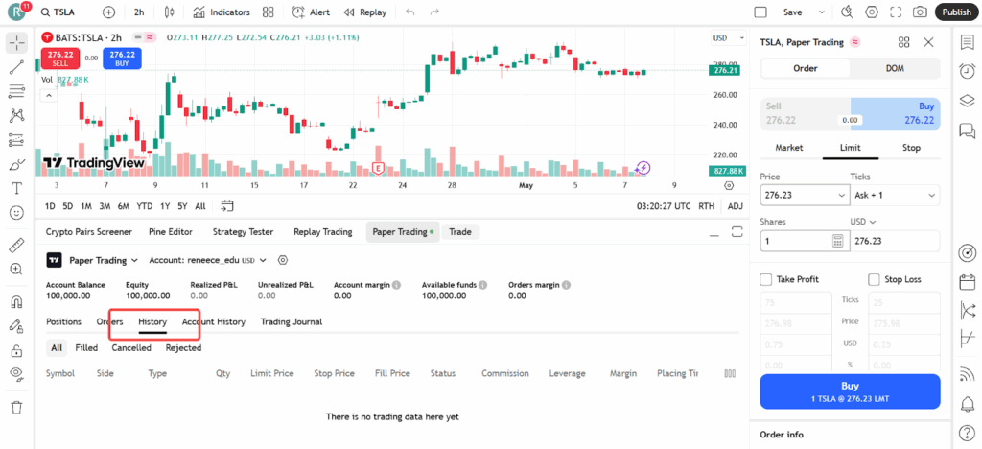Select the trash remove-objects tool

pos(16,407)
